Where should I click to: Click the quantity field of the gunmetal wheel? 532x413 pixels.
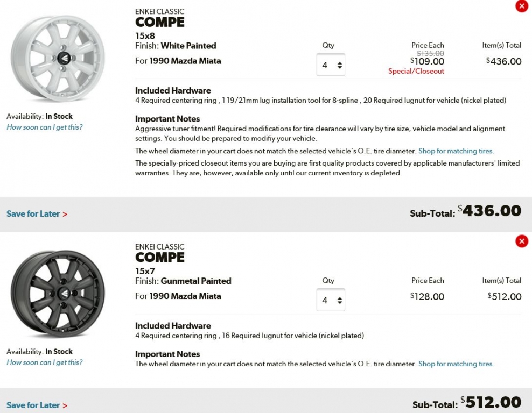click(331, 300)
